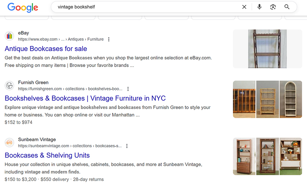Open Google Lens image search
307x184 pixels.
click(x=273, y=7)
